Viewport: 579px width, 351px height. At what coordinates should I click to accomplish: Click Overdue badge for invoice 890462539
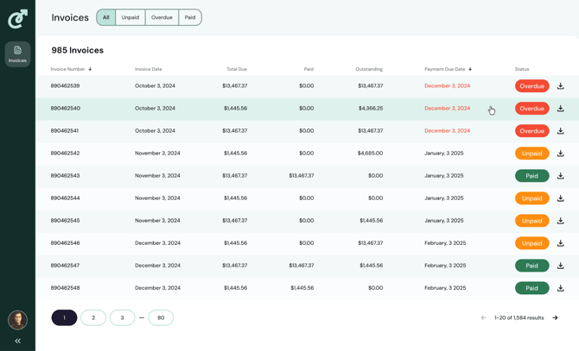pyautogui.click(x=531, y=86)
